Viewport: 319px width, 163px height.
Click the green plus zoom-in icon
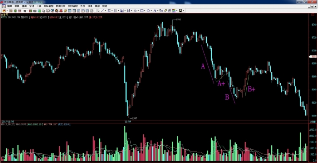tap(15, 11)
